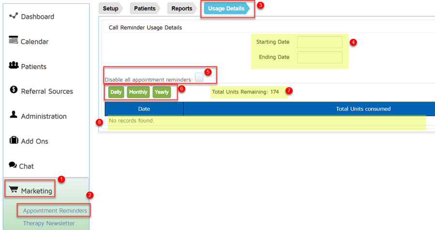Open Appointment Reminders link in sidebar
Image resolution: width=435 pixels, height=230 pixels.
(x=55, y=211)
